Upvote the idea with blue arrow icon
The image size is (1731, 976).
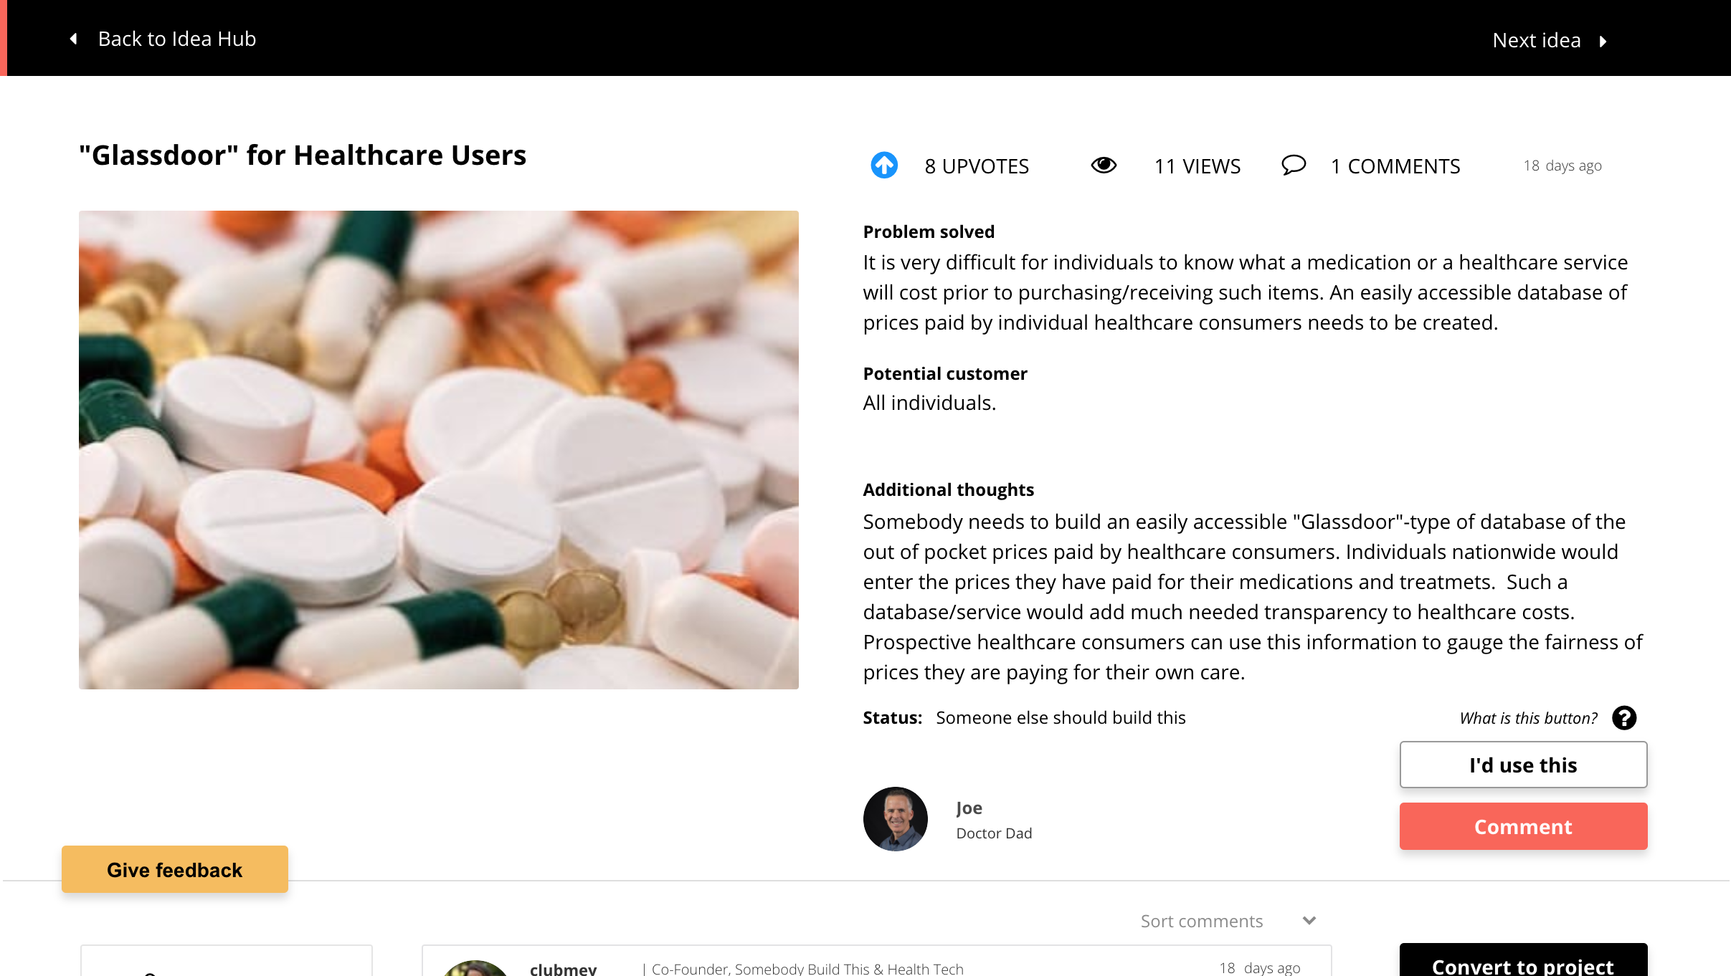point(884,166)
